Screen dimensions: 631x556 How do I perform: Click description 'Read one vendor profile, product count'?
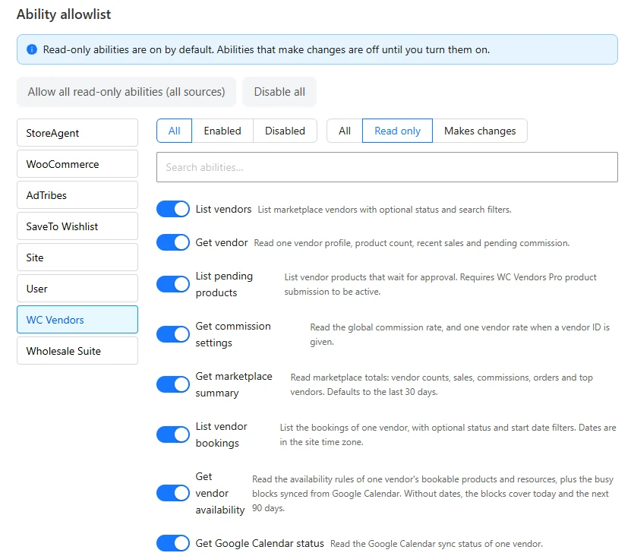click(x=412, y=243)
